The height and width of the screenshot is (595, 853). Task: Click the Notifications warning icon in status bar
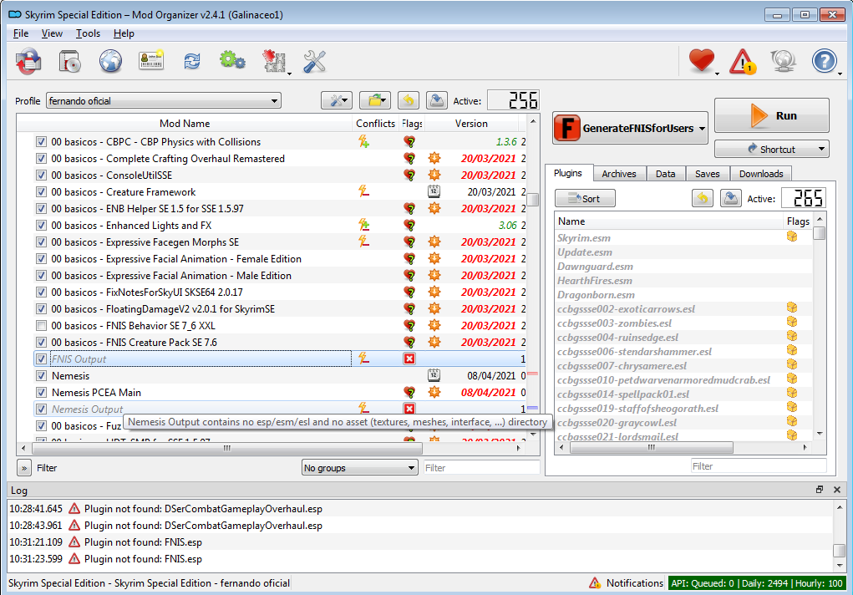pos(595,583)
